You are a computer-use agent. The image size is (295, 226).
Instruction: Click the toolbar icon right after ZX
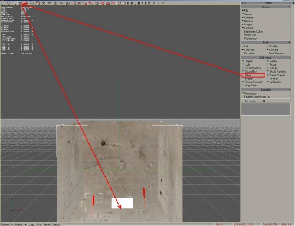(x=68, y=3)
